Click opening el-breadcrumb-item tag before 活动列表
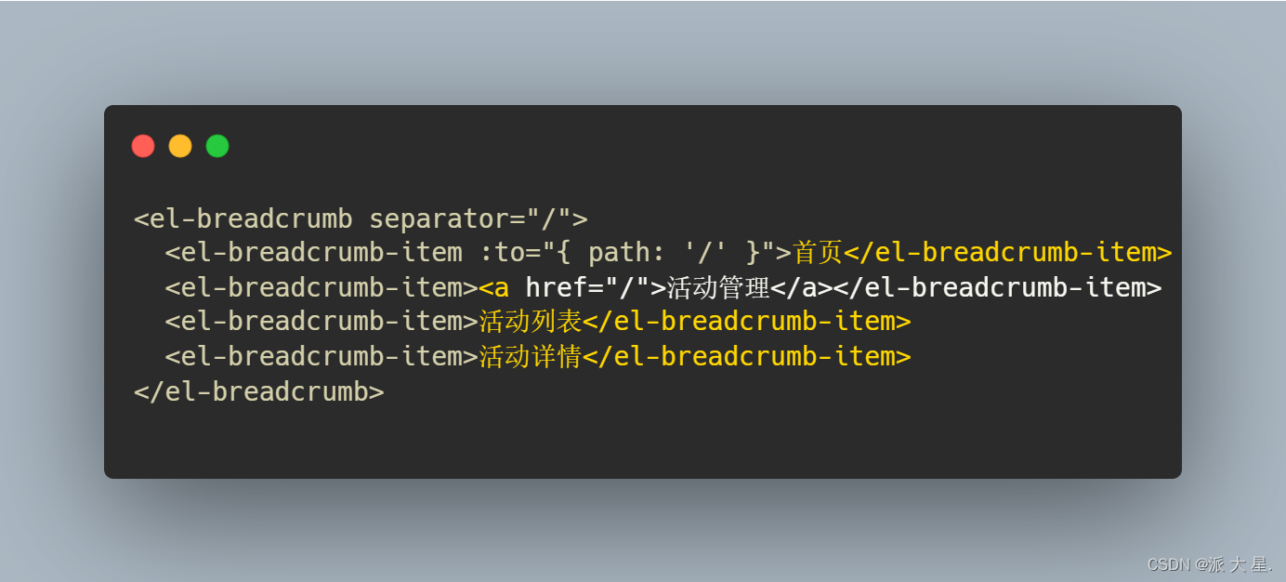This screenshot has height=582, width=1286. pos(321,322)
